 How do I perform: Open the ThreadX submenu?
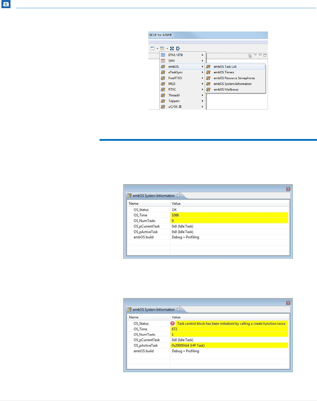point(183,95)
